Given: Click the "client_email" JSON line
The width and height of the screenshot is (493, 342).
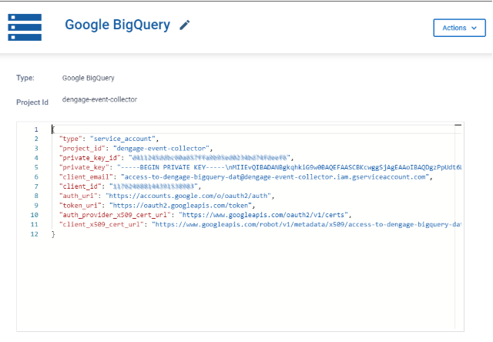Looking at the screenshot, I should coord(246,176).
